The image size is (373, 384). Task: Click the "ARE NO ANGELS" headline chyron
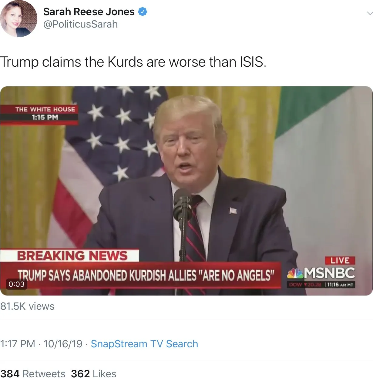pyautogui.click(x=146, y=275)
